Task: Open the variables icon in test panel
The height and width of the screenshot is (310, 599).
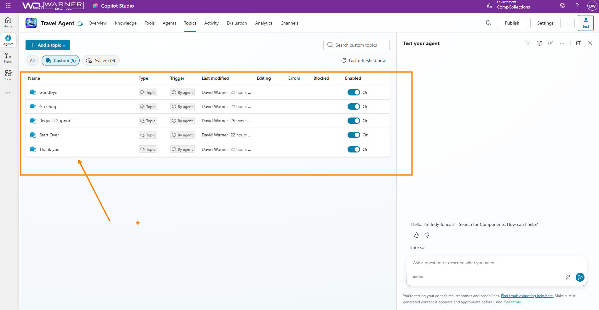Action: (550, 43)
